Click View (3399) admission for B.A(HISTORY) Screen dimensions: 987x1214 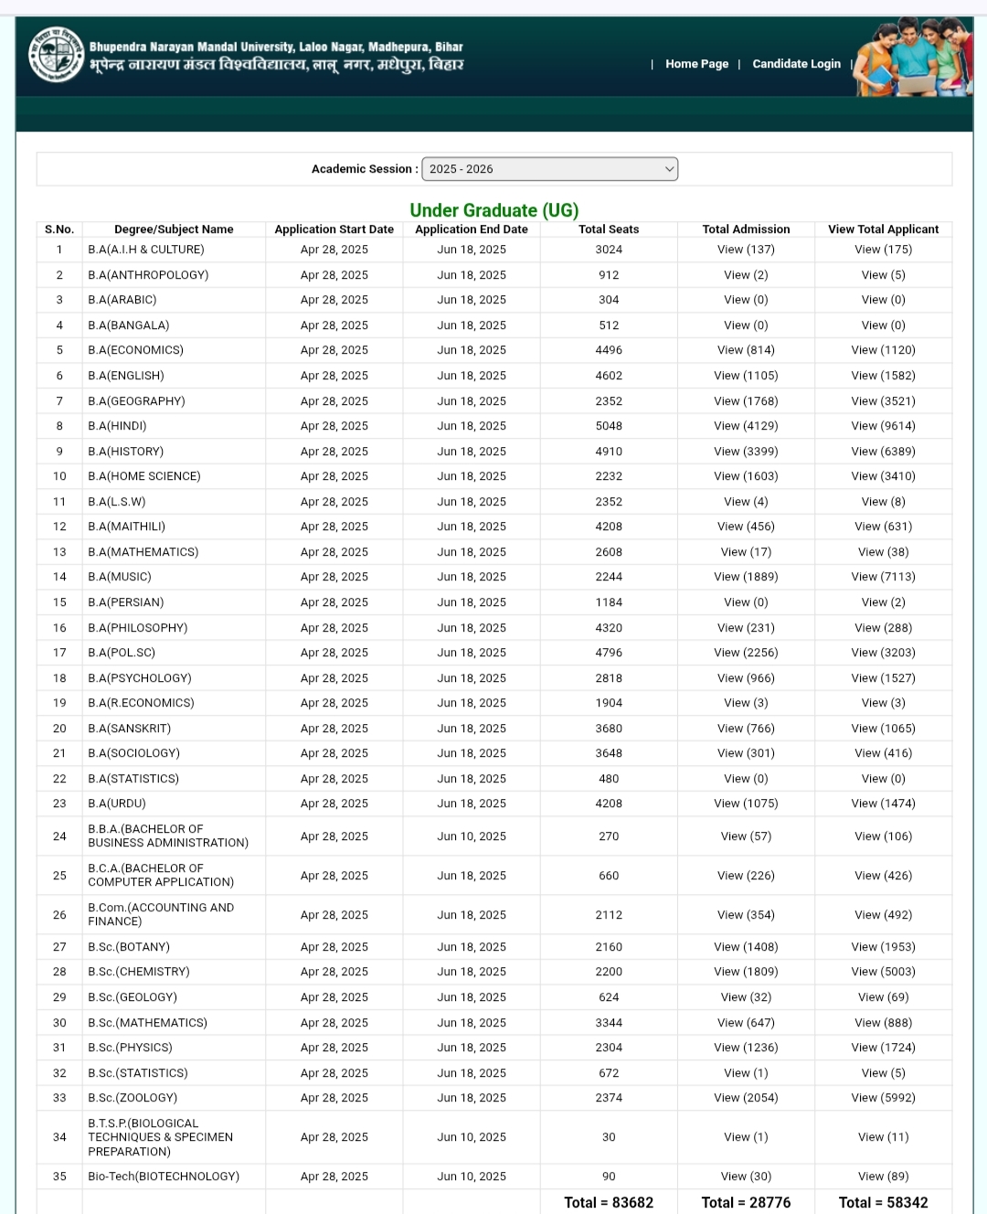746,452
